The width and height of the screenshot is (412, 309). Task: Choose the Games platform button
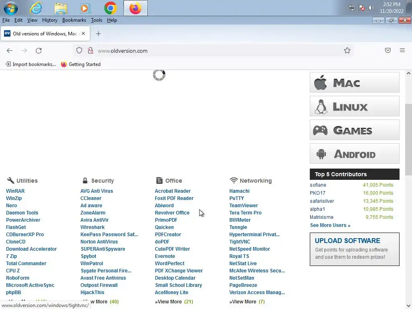(354, 130)
